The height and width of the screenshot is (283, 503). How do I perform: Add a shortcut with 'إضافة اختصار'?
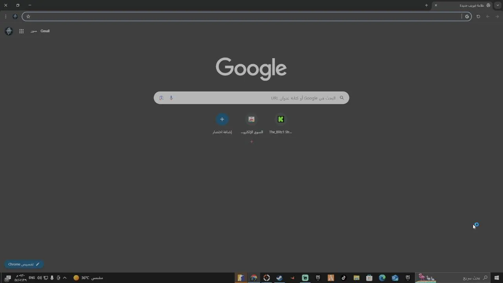(222, 123)
